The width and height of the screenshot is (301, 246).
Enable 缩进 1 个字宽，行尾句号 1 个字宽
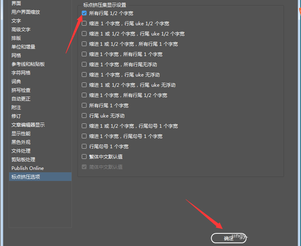[x=84, y=136]
